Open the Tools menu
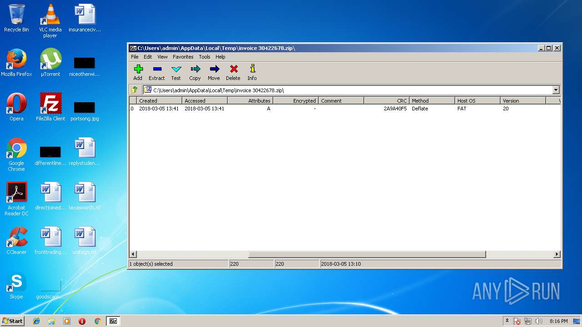The width and height of the screenshot is (582, 327). (x=205, y=57)
